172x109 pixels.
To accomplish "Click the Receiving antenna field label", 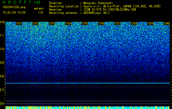I will 63,13.
